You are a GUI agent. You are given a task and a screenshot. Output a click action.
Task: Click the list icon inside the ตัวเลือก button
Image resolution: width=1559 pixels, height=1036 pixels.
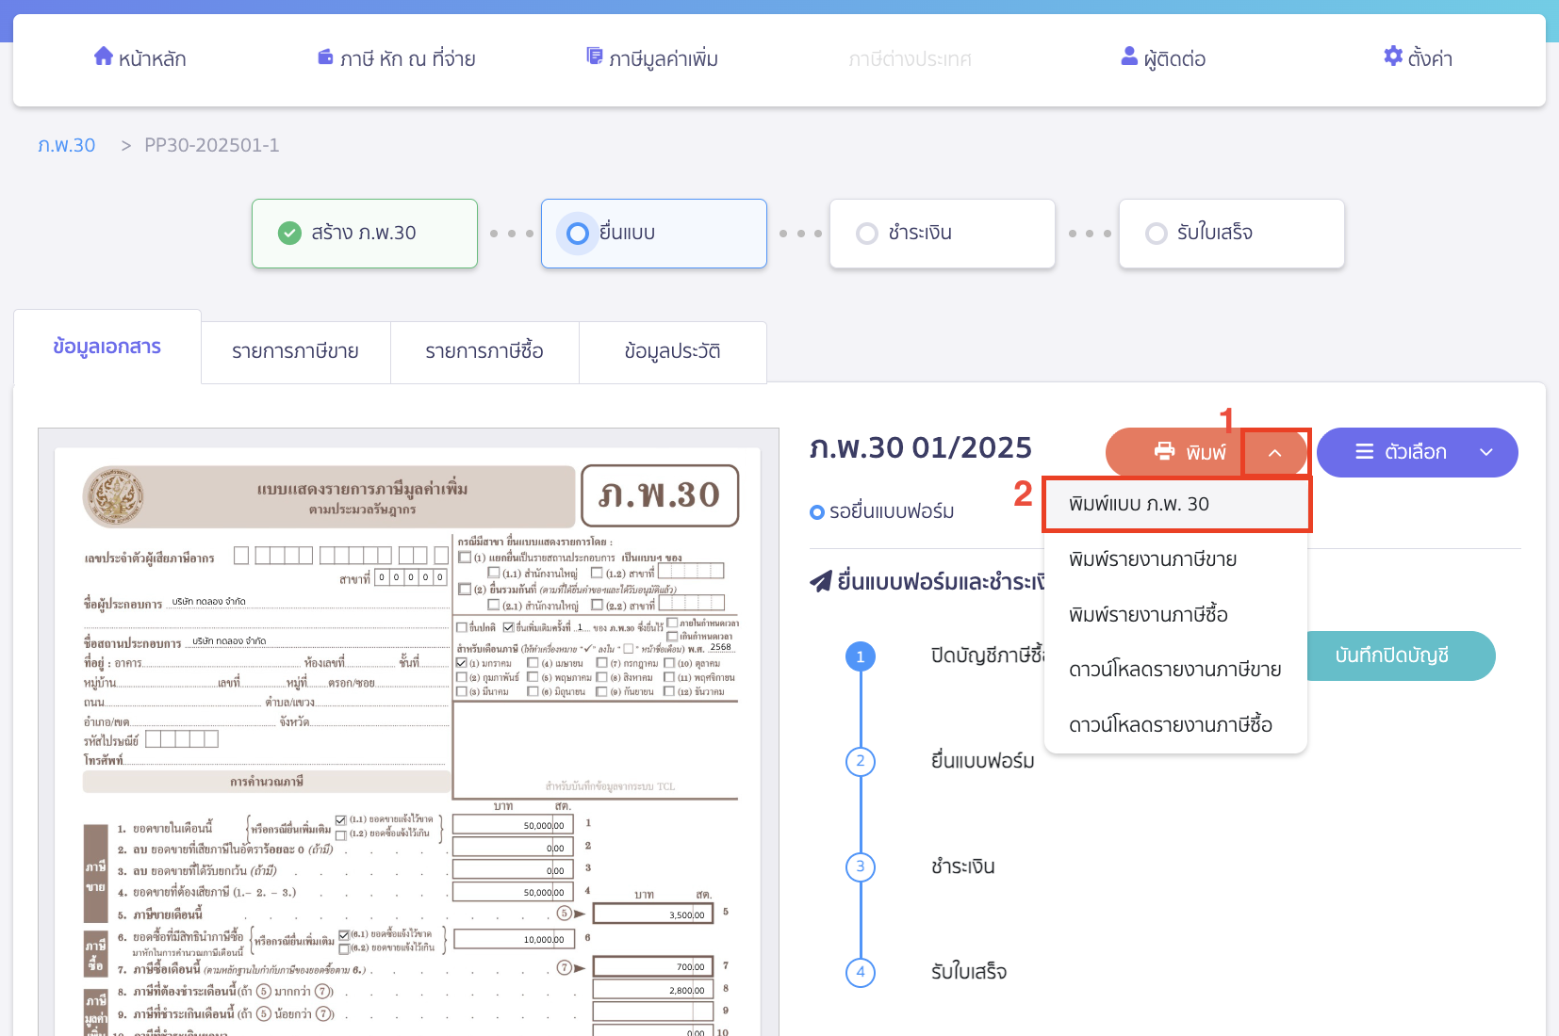click(1365, 452)
